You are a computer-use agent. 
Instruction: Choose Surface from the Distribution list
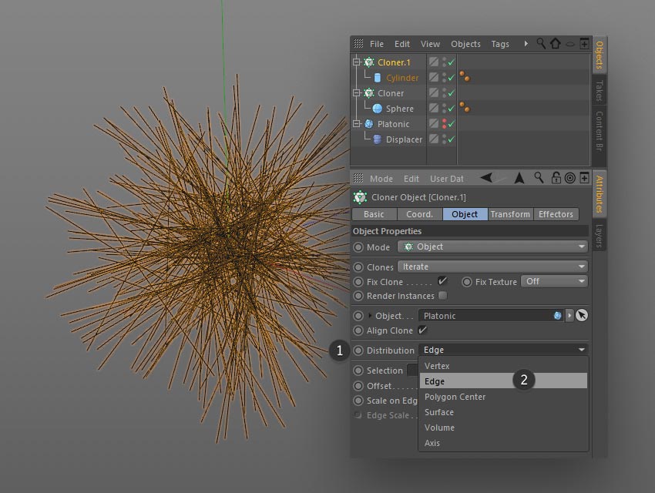[503, 412]
